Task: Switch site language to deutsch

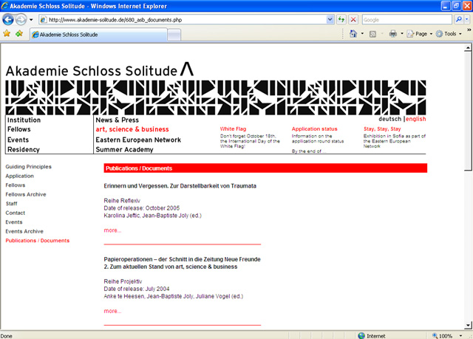Action: pos(389,119)
